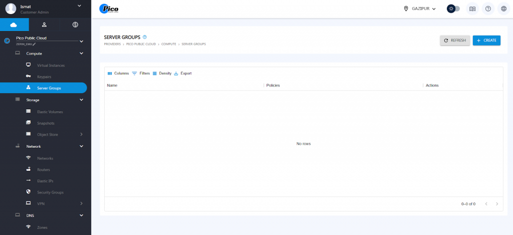Image resolution: width=513 pixels, height=235 pixels.
Task: Open Virtual Instances in sidebar
Action: pos(51,65)
